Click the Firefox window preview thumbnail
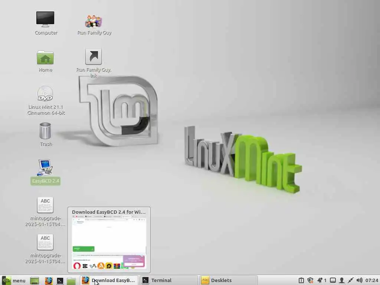The image size is (380, 285). (109, 243)
